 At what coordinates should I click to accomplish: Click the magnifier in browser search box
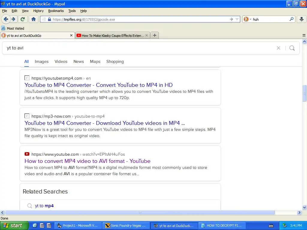click(x=291, y=19)
